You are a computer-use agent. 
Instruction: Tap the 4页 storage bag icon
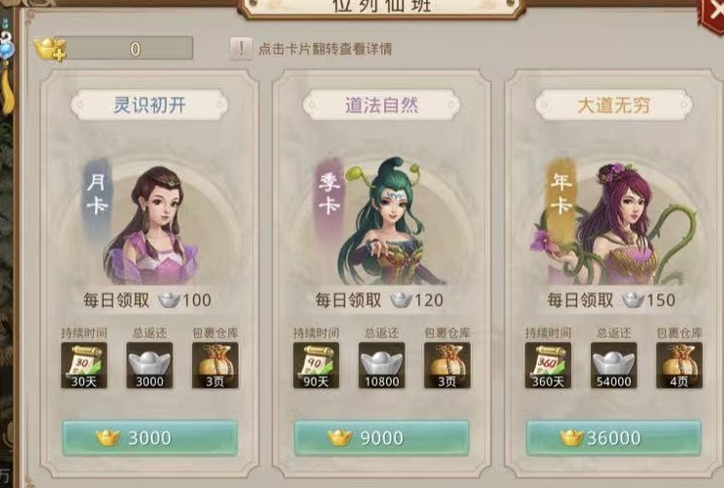tap(679, 366)
